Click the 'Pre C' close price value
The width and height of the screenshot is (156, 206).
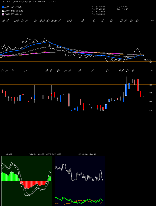click(x=98, y=14)
